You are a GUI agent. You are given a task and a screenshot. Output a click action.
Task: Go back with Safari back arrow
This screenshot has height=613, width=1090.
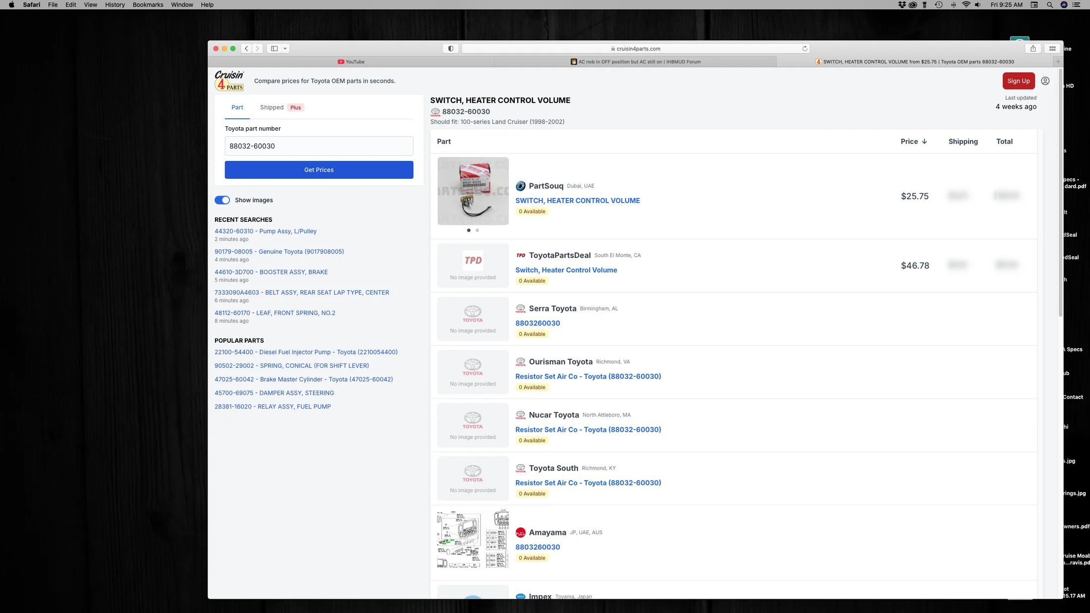coord(246,49)
